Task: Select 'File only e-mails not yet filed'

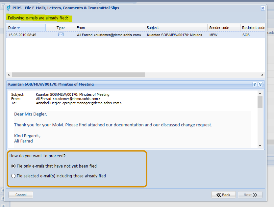Action: tap(13, 166)
